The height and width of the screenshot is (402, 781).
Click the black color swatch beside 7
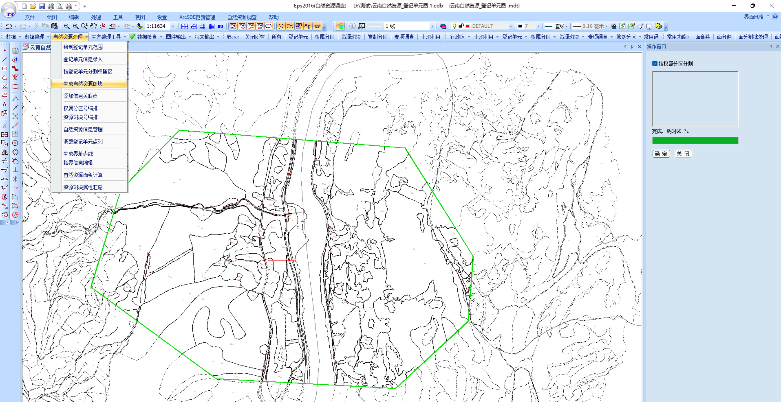point(520,26)
